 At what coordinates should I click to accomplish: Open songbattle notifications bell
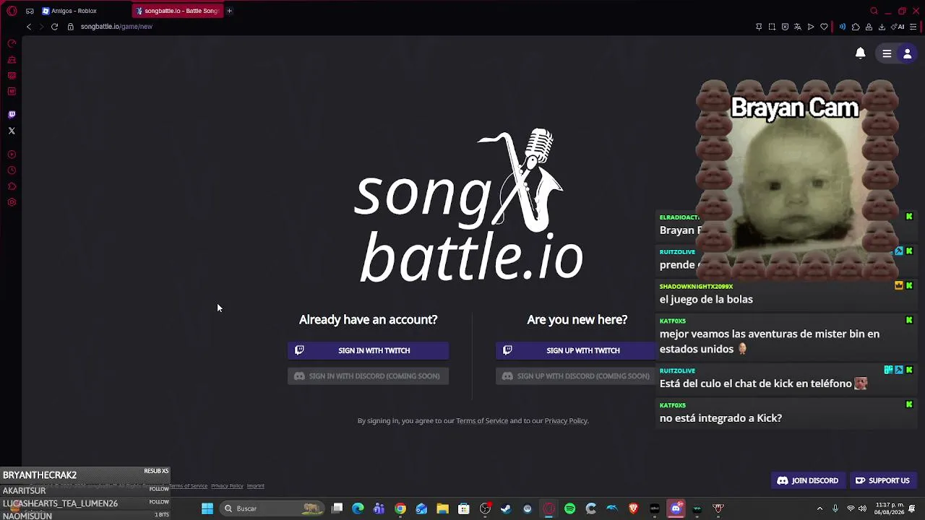click(x=861, y=53)
